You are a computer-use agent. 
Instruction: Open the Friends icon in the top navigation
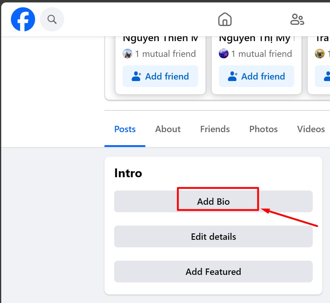297,20
